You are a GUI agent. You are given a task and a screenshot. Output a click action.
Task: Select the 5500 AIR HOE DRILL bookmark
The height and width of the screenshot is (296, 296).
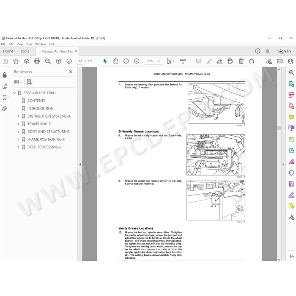pos(40,93)
